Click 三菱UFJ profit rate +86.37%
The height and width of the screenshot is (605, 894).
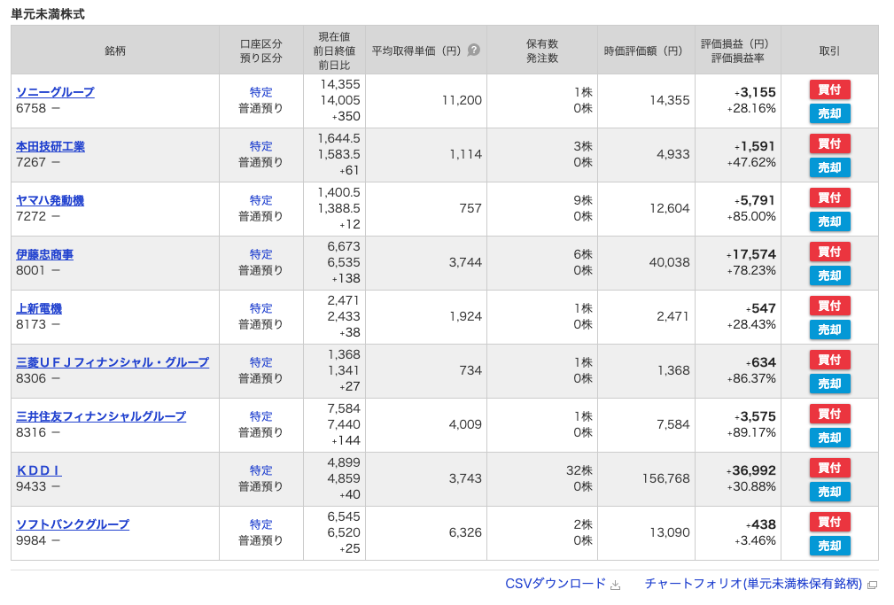tap(751, 378)
